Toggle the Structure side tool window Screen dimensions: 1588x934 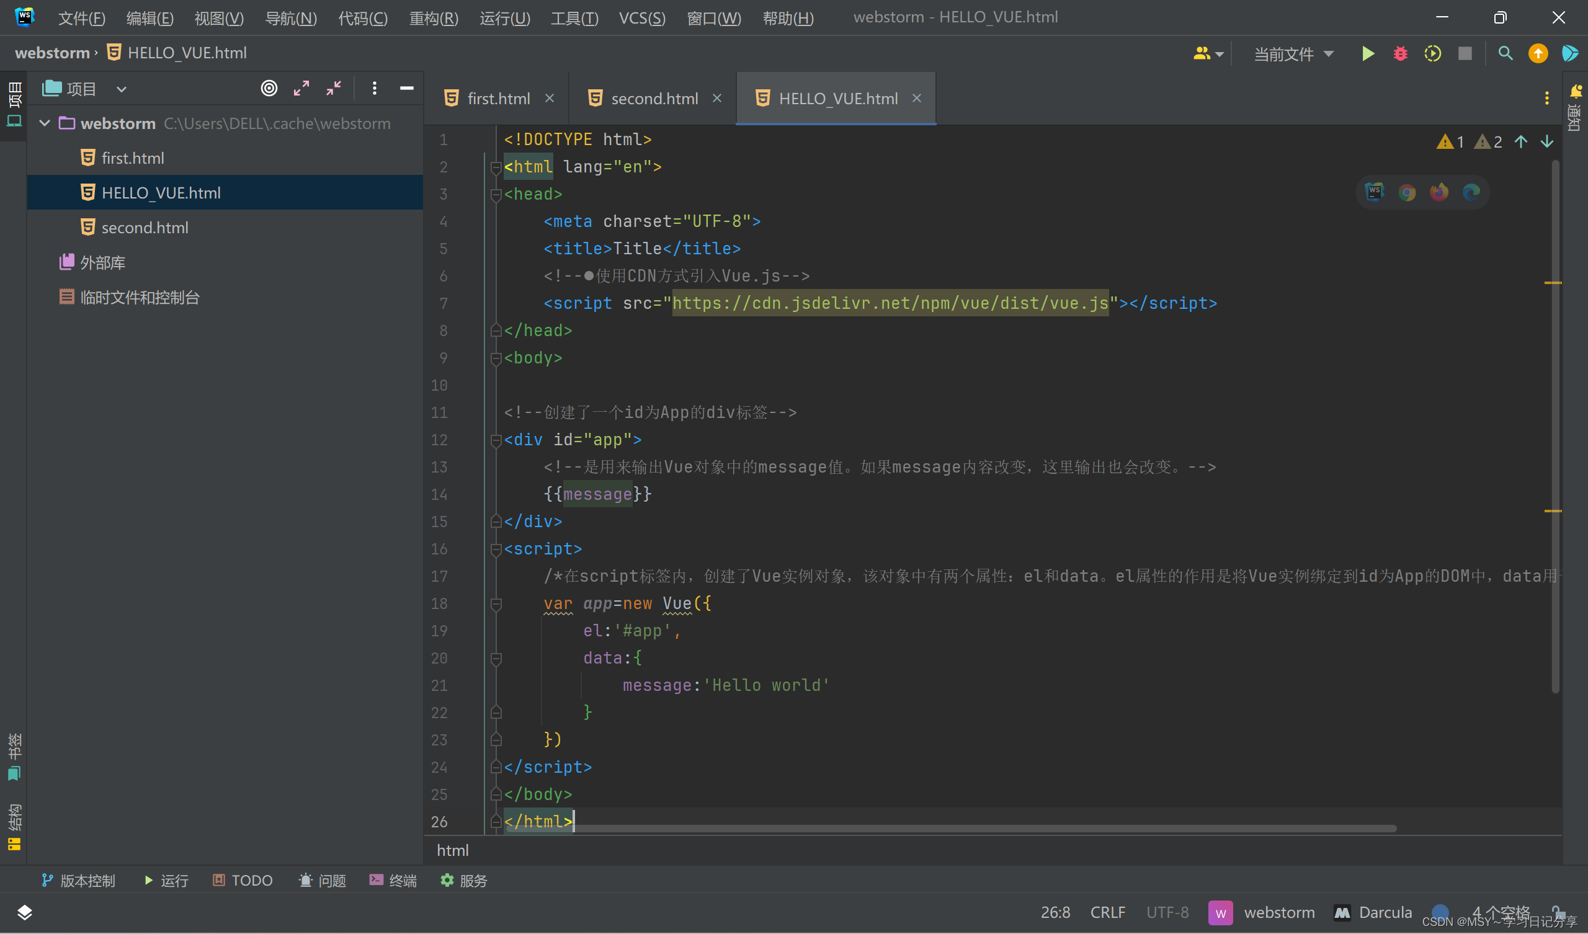point(14,827)
